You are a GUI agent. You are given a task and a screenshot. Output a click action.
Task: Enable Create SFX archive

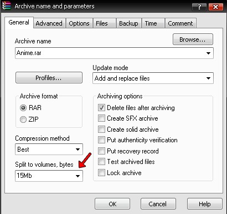tap(101, 118)
